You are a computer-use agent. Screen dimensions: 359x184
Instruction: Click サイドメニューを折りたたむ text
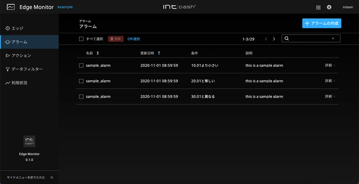tap(26, 177)
